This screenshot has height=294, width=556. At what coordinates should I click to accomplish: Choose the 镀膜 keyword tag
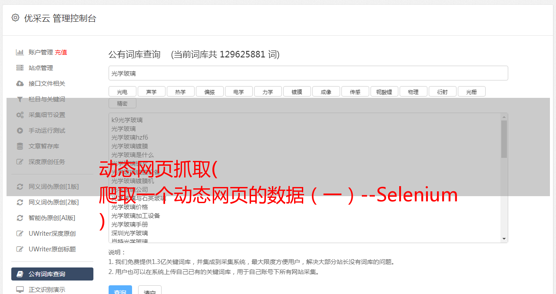coord(297,91)
